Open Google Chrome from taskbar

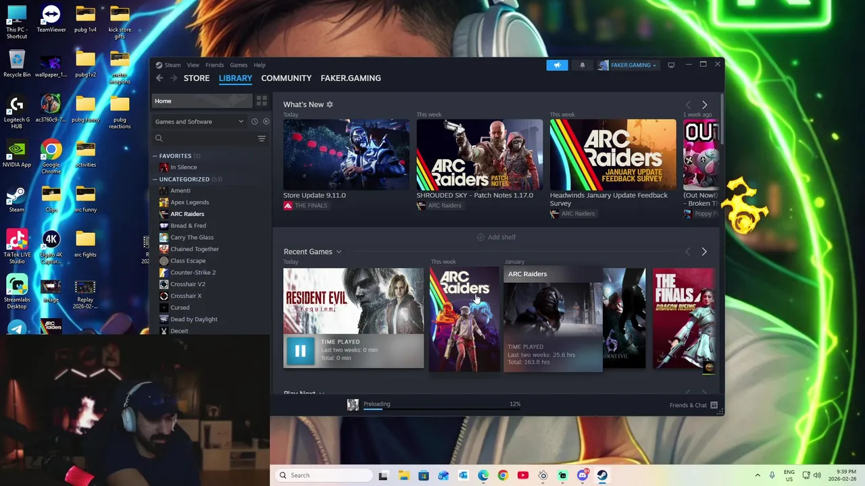click(x=503, y=475)
